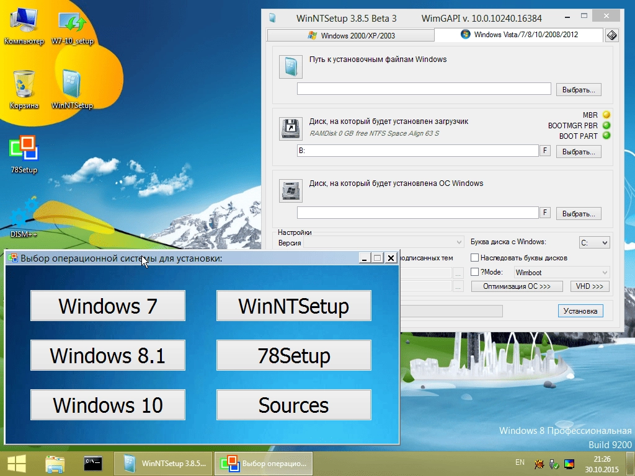Choose Windows 10 for installation

tap(108, 405)
